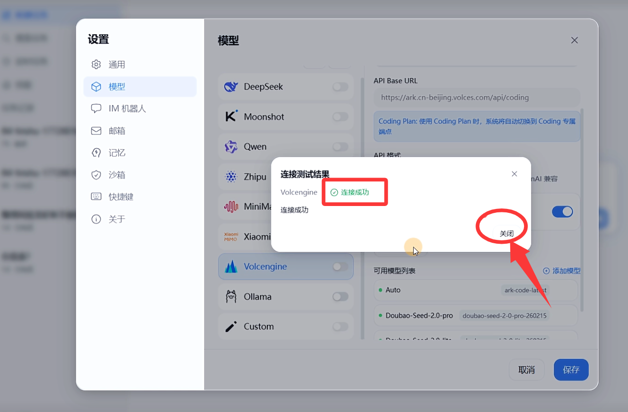Open the 快捷键 settings page
The image size is (628, 412).
[x=121, y=197]
